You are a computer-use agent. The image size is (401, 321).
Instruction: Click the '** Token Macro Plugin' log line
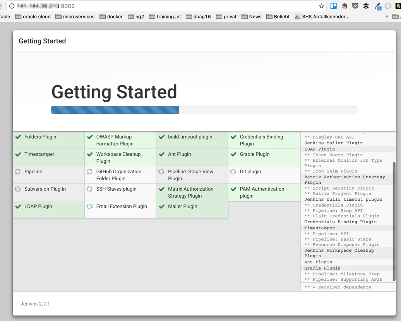pyautogui.click(x=334, y=155)
